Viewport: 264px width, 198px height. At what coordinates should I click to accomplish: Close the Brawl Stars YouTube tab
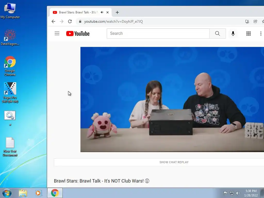[108, 12]
